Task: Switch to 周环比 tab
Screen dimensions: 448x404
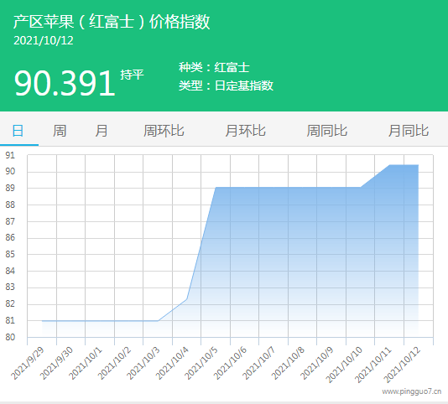Action: [164, 131]
